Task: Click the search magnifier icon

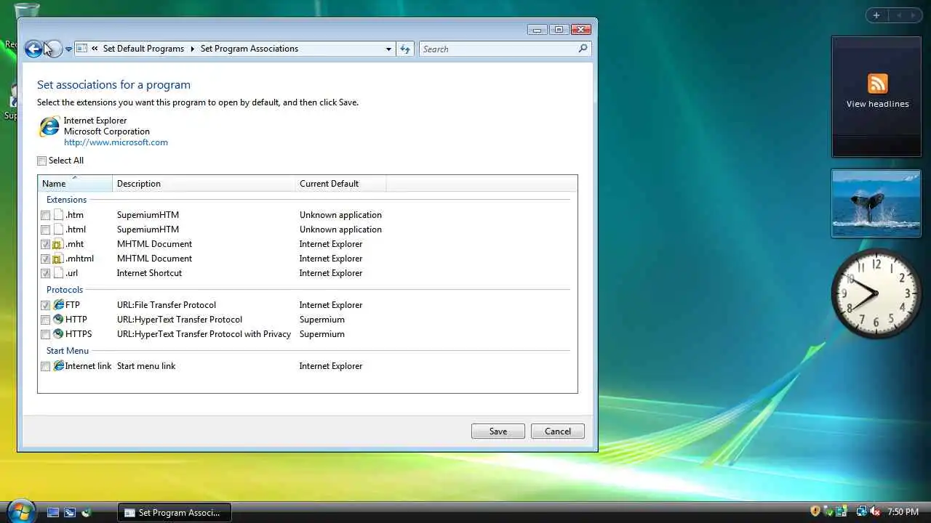Action: click(x=583, y=49)
